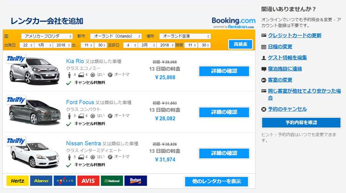
Task: Click the 予約内容を確認 button
Action: coord(301,122)
